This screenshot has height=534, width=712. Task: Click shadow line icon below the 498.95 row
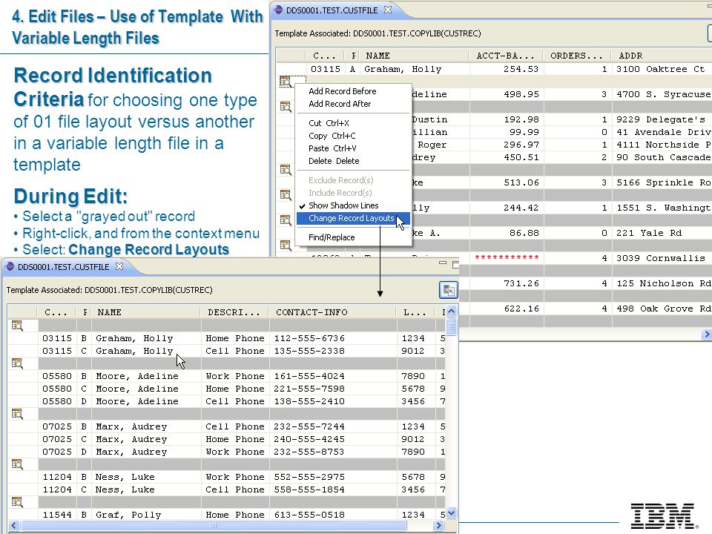click(286, 107)
